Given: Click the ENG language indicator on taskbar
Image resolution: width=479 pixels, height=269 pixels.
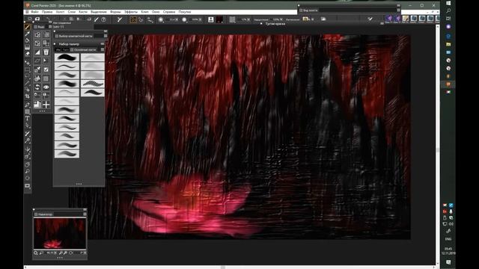Looking at the screenshot, I should [448, 239].
